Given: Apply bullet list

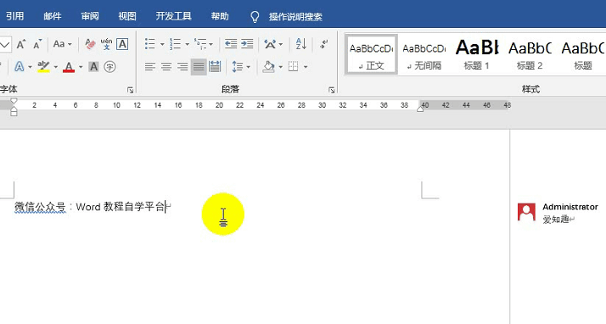Looking at the screenshot, I should click(150, 44).
